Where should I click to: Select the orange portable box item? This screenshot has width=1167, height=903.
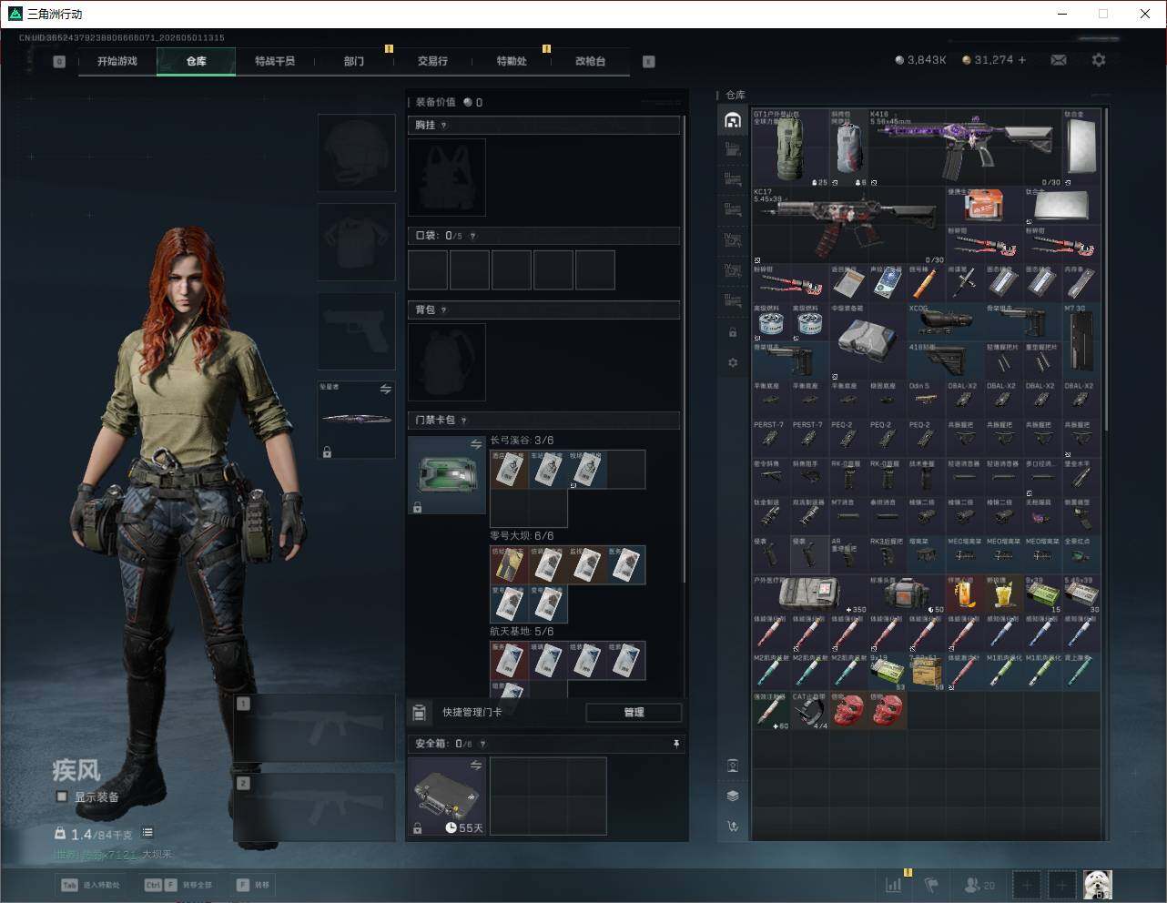pyautogui.click(x=983, y=206)
